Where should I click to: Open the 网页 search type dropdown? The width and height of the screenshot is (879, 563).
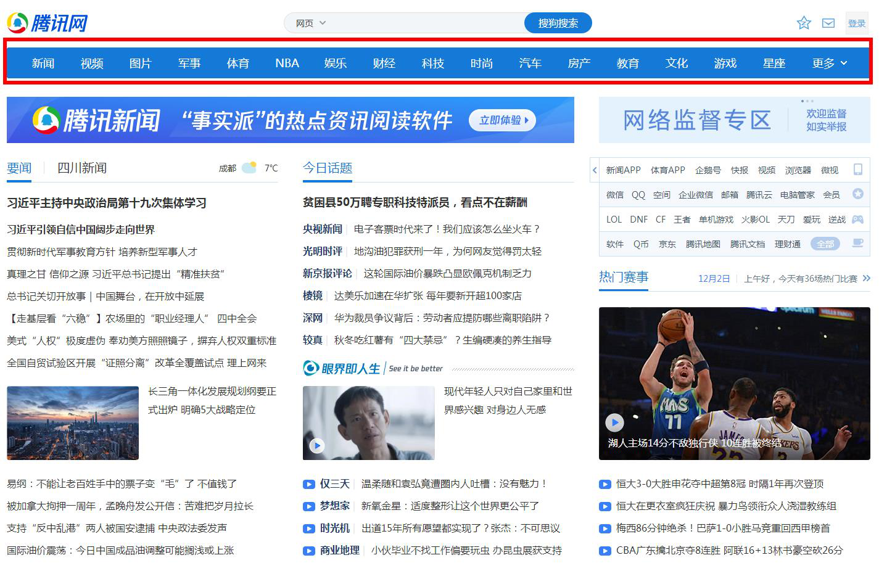310,23
